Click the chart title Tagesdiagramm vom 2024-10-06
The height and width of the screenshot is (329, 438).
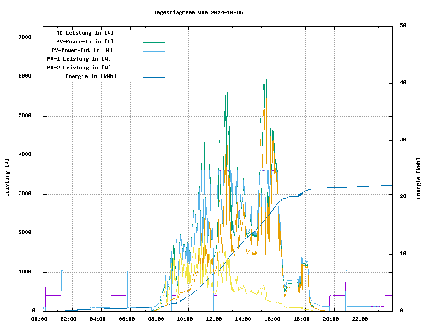click(x=198, y=12)
